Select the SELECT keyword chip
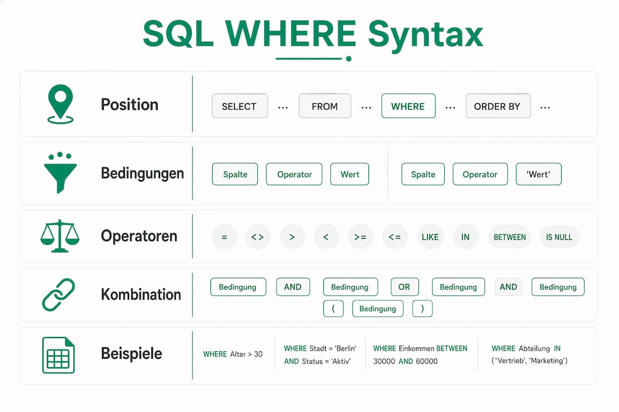 (x=240, y=106)
